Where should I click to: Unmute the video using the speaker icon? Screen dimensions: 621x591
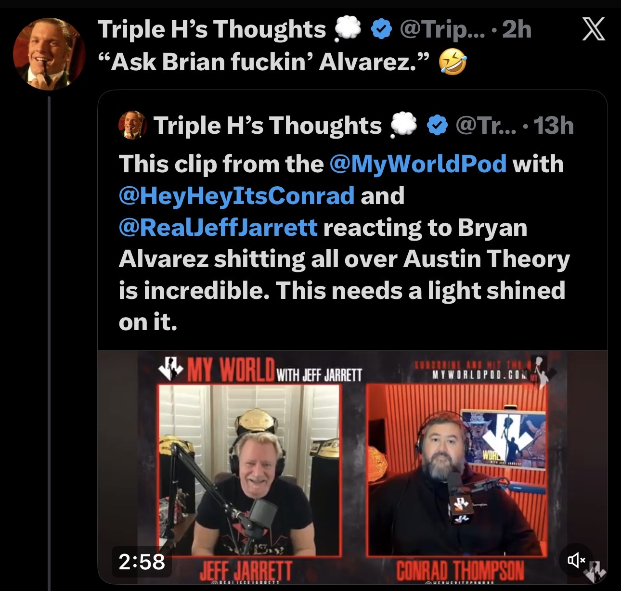(576, 560)
